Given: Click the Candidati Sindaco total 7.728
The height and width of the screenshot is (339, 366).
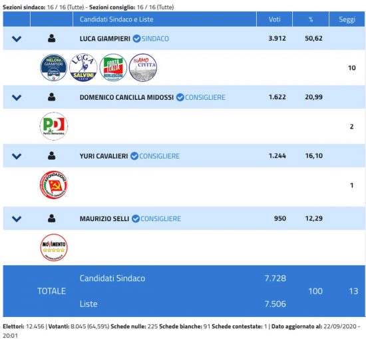Looking at the screenshot, I should [x=275, y=278].
